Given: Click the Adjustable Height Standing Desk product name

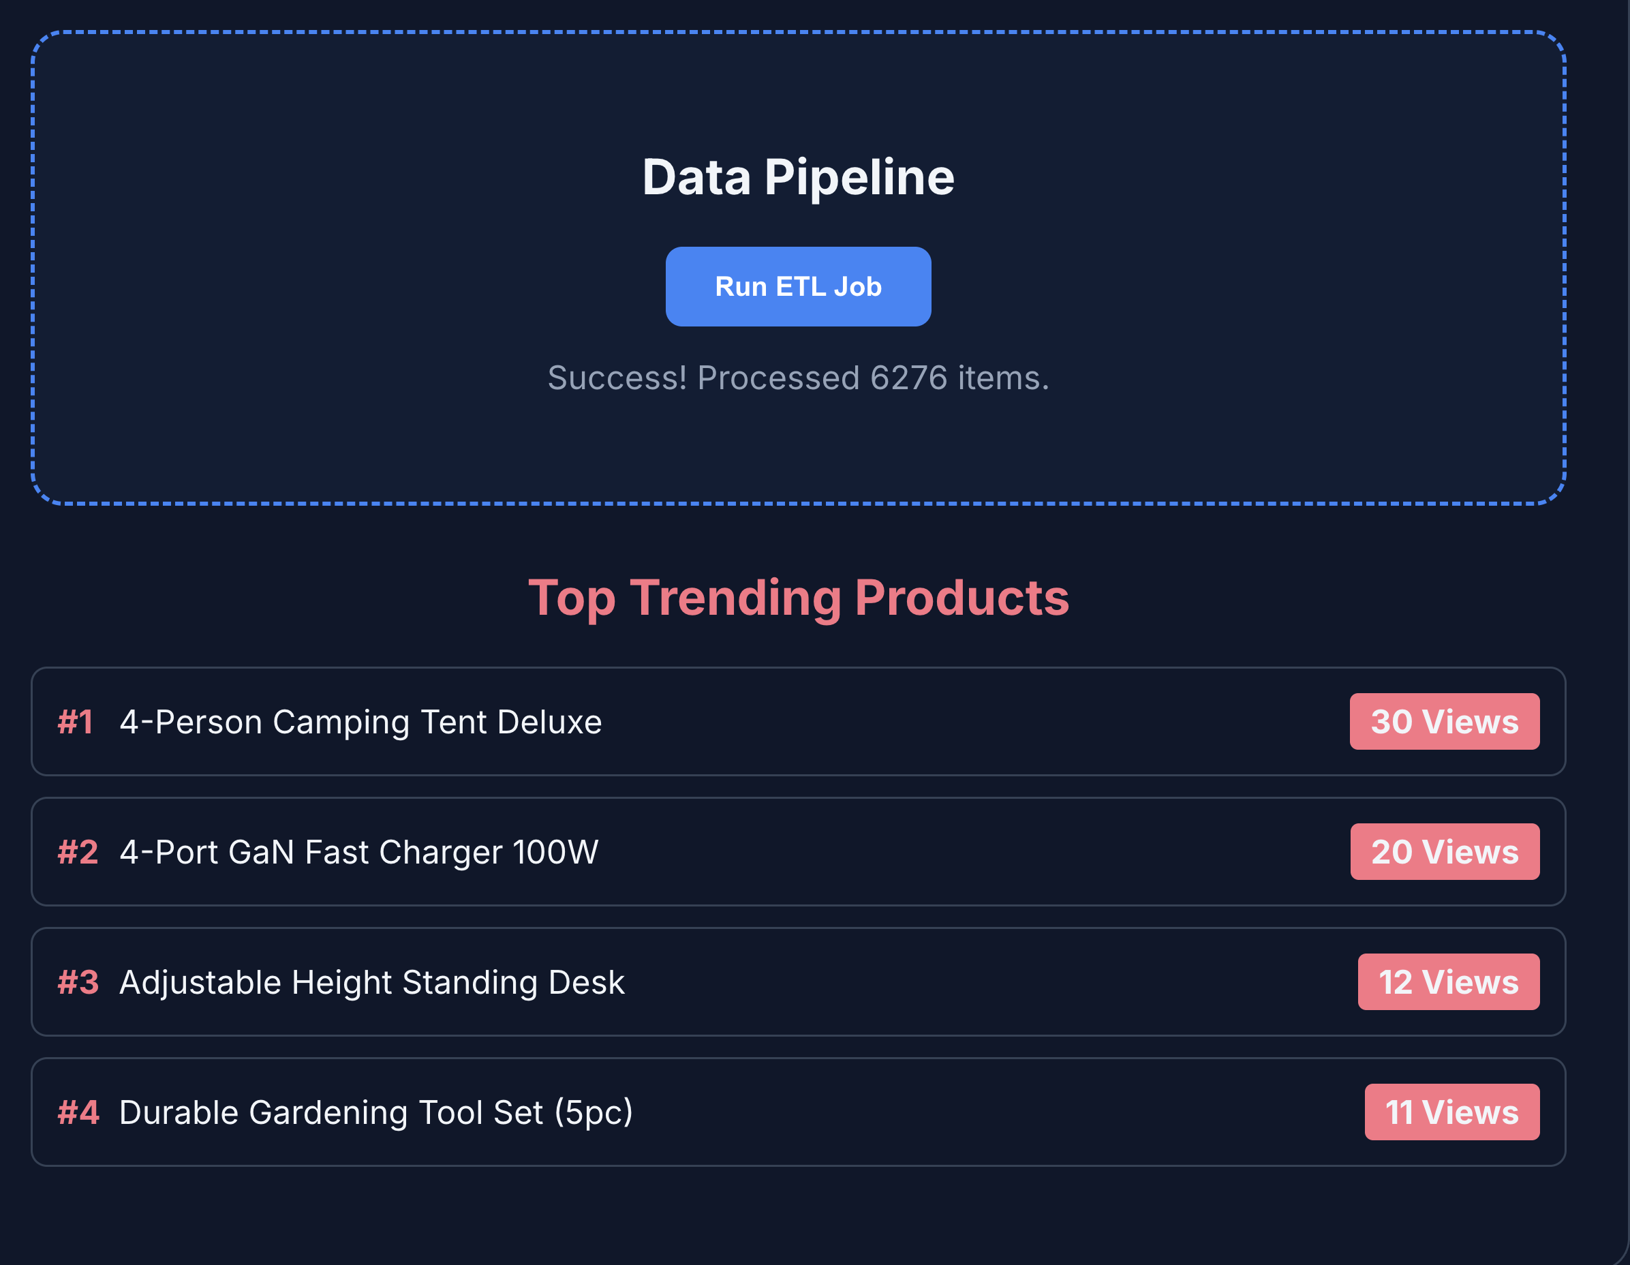Looking at the screenshot, I should [x=371, y=982].
